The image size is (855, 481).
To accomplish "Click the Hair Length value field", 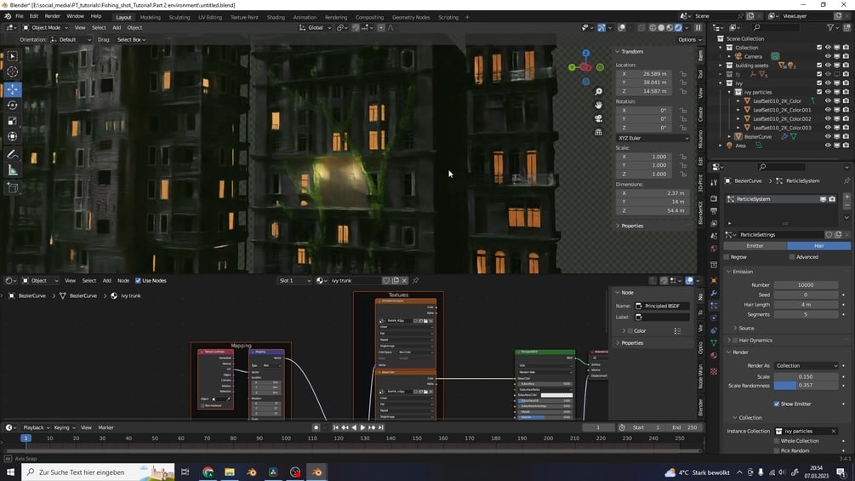I will (806, 304).
